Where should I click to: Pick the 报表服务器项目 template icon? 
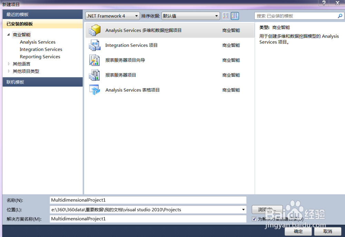tap(95, 75)
